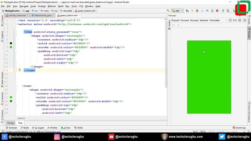Open the Terminal tool window
The image size is (251, 141).
(x=11, y=128)
